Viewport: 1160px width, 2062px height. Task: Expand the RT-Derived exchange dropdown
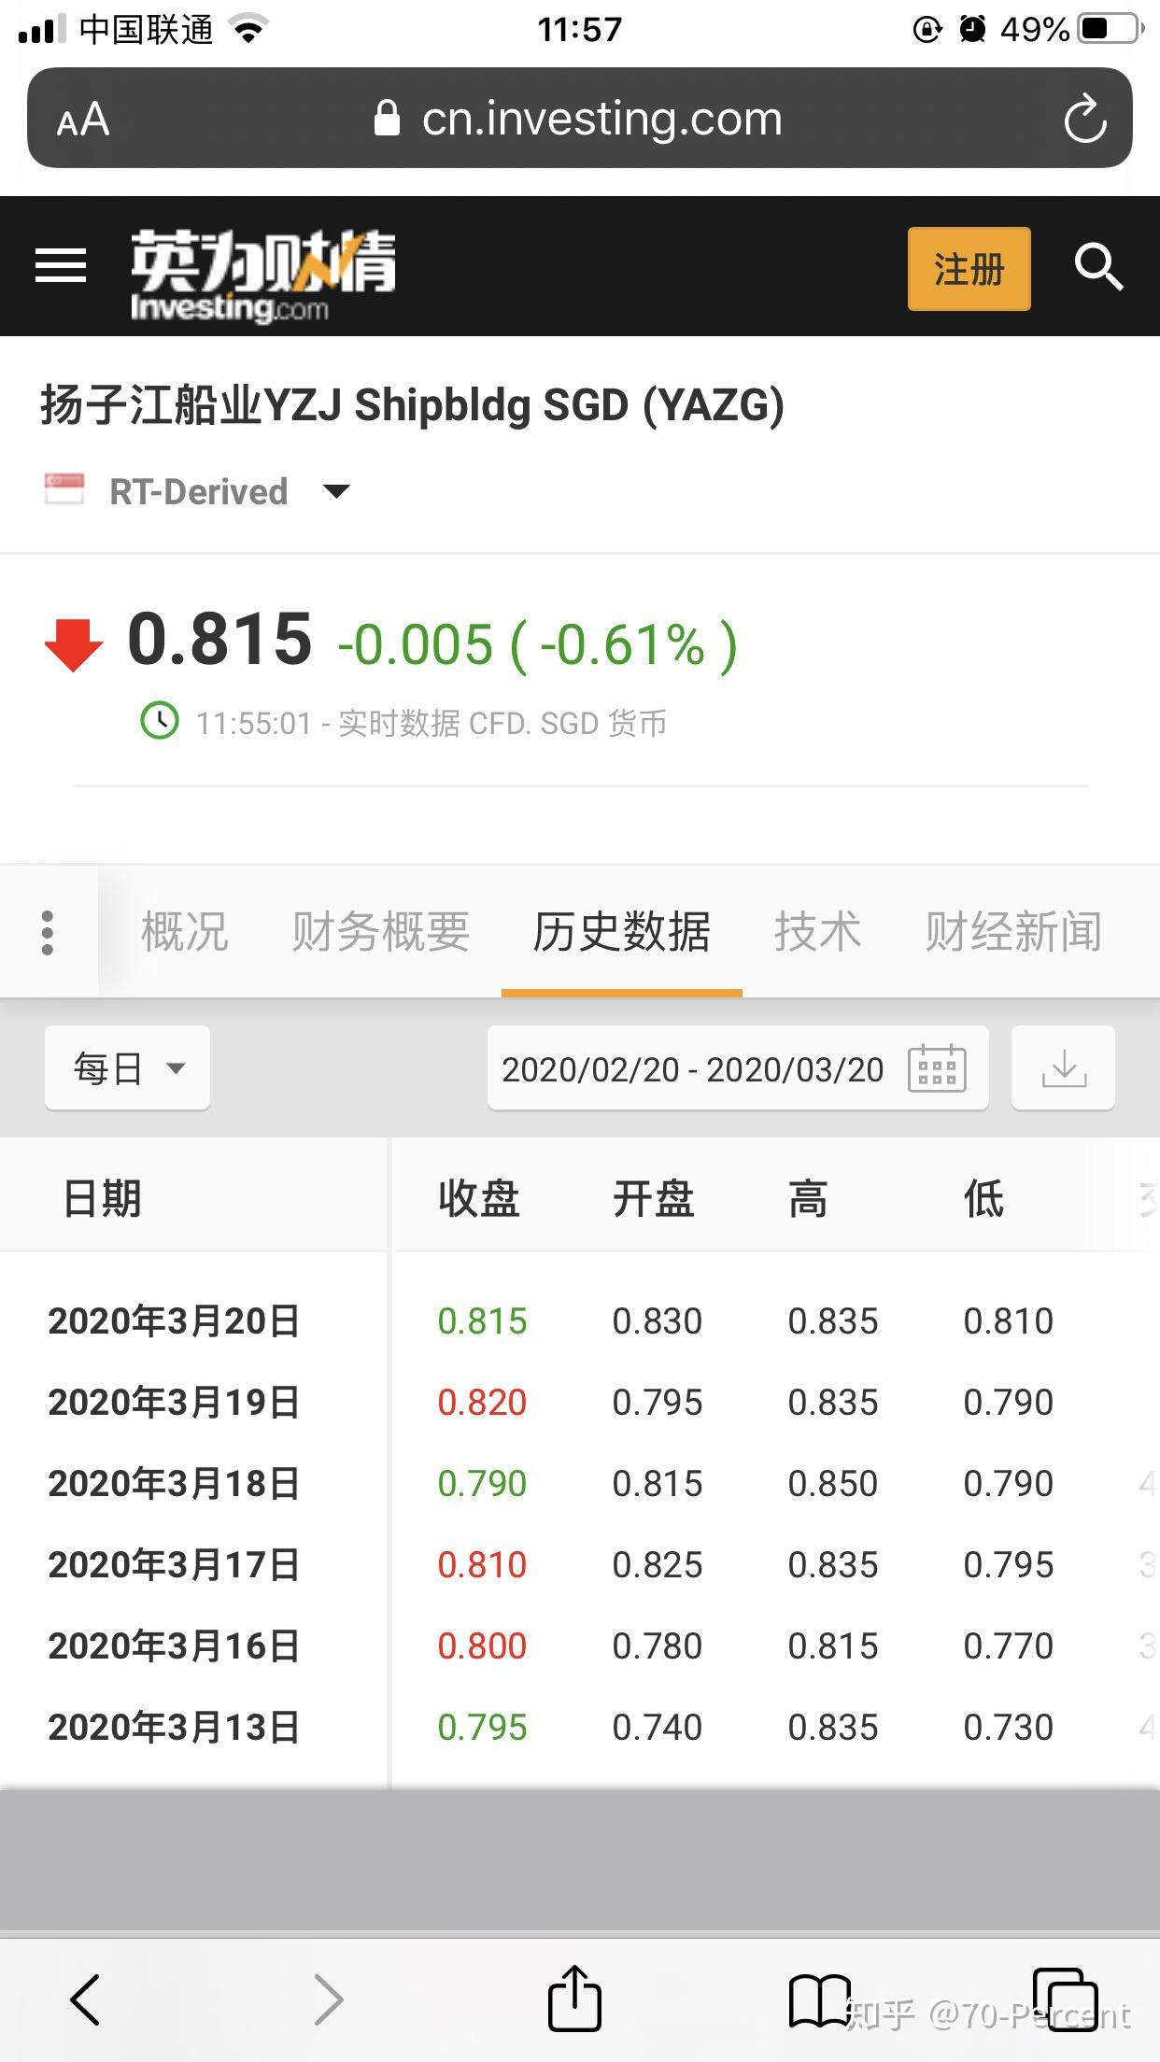pos(336,491)
